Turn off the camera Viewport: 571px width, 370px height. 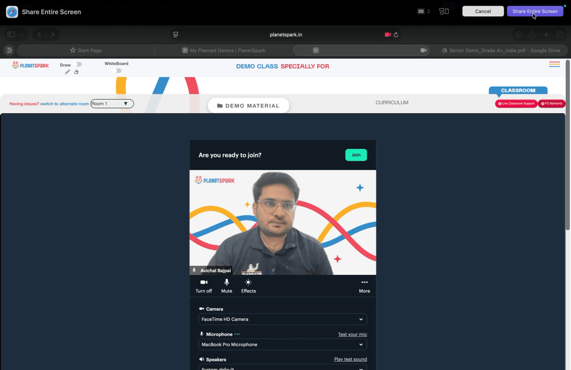click(204, 286)
